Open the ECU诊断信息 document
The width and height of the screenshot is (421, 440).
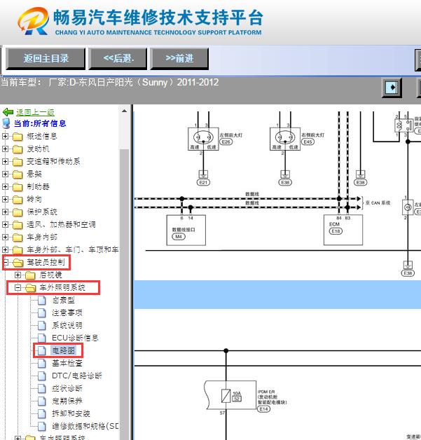pyautogui.click(x=75, y=338)
